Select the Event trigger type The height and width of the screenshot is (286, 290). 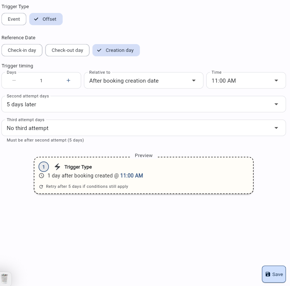coord(14,19)
